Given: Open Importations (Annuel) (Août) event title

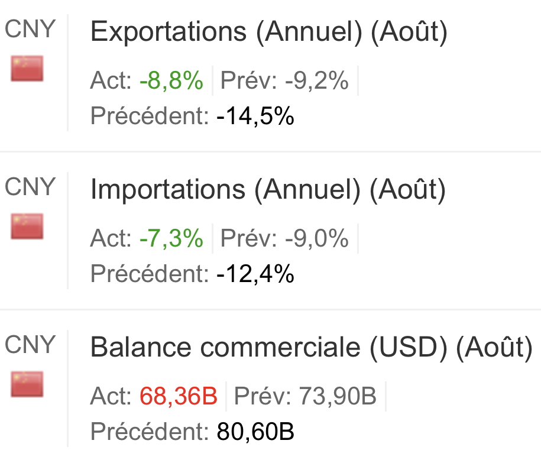Looking at the screenshot, I should pos(268,190).
